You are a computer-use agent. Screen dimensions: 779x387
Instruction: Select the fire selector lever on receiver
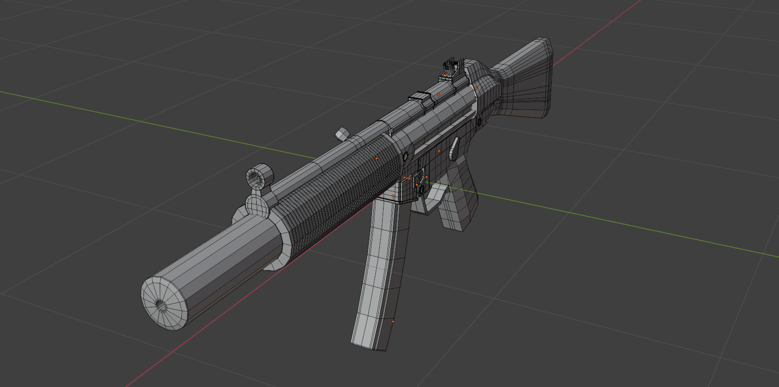[x=455, y=148]
